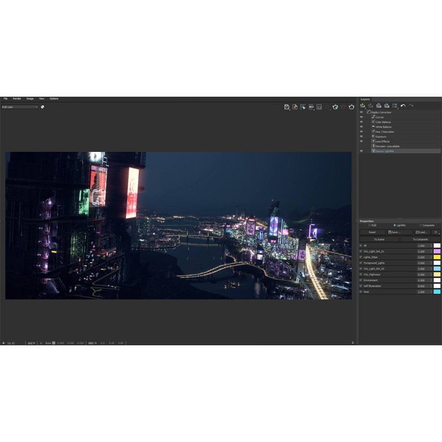The height and width of the screenshot is (442, 442).
Task: Open the layer list options dropdown icon
Action: 395,106
